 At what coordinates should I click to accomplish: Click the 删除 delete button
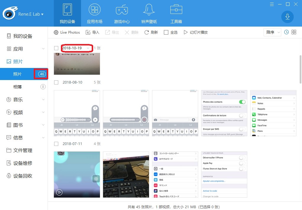tap(132, 32)
